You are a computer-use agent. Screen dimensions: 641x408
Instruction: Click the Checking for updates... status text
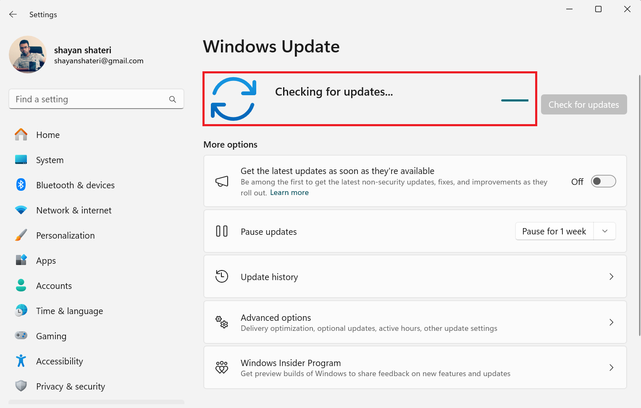pyautogui.click(x=334, y=92)
